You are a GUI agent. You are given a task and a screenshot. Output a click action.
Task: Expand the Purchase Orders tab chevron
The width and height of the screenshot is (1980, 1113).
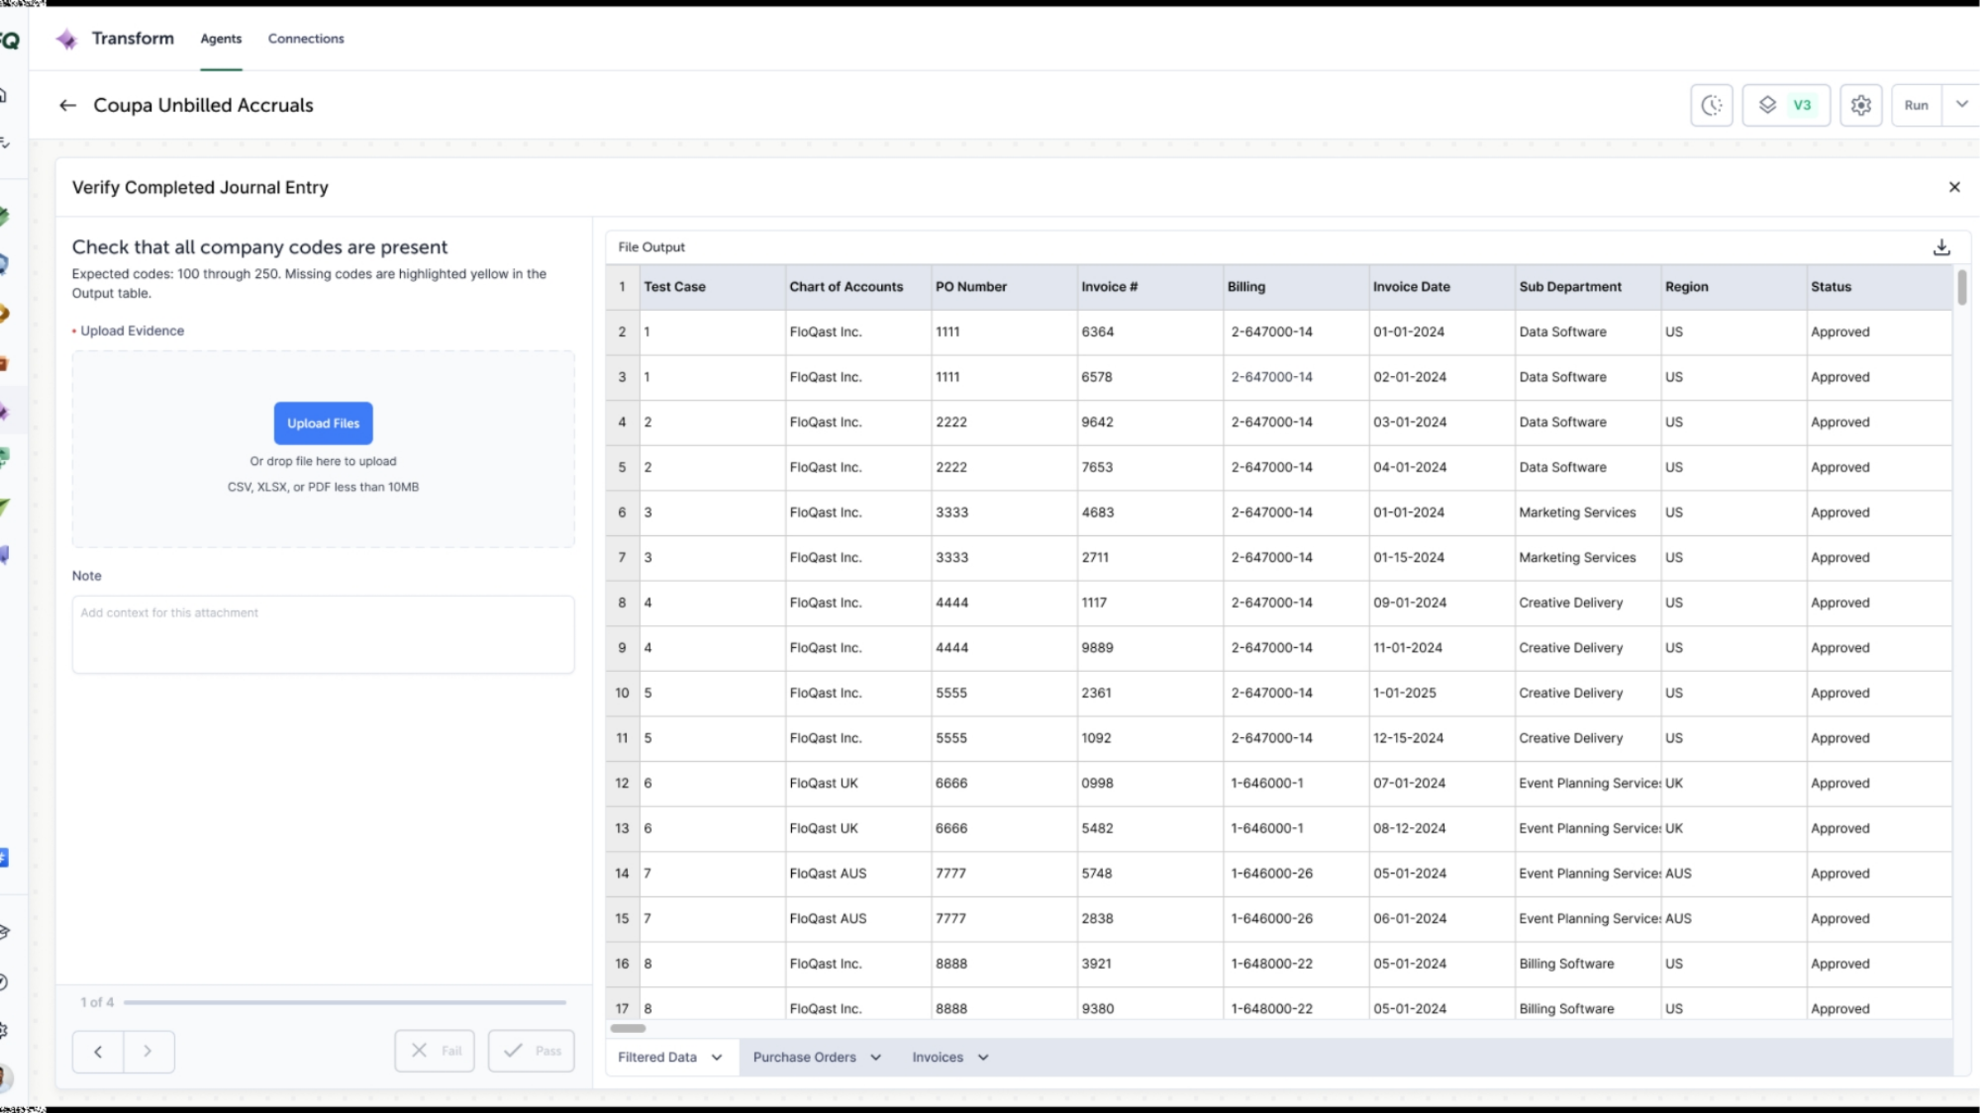[876, 1058]
